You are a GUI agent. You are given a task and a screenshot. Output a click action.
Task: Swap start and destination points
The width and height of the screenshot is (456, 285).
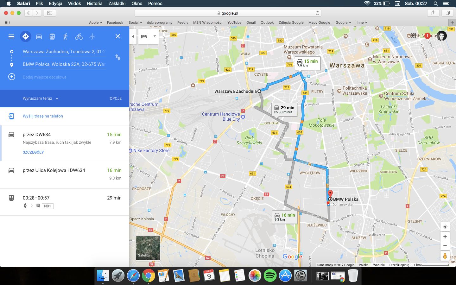(x=118, y=57)
